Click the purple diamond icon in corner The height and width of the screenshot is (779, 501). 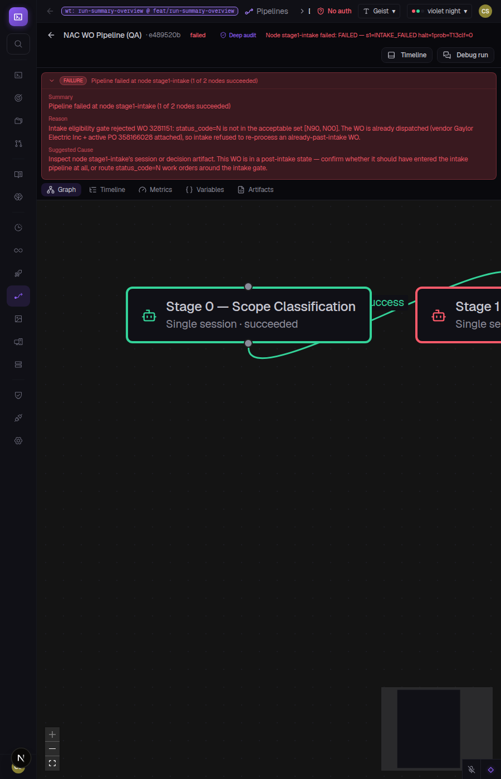[490, 770]
